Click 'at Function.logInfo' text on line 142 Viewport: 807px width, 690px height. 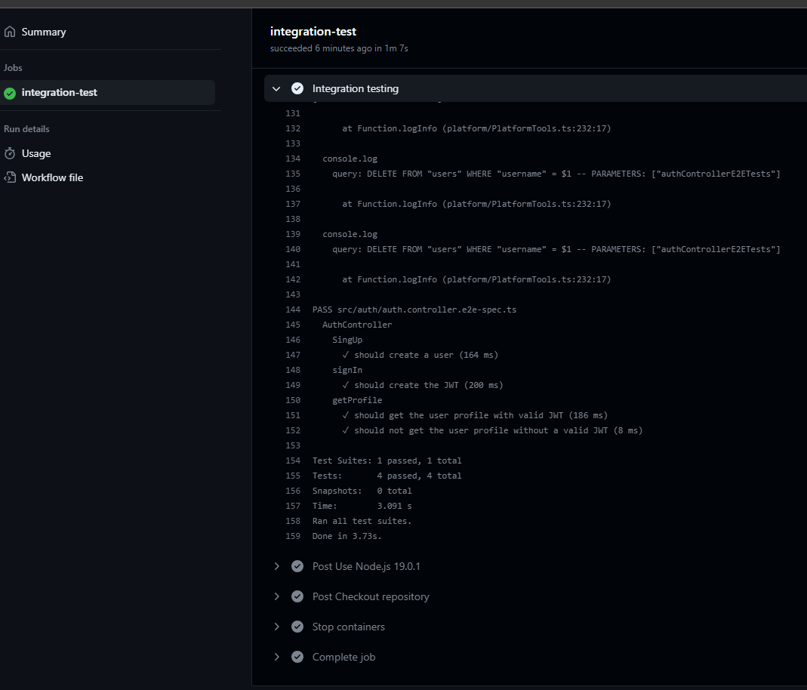coord(476,279)
